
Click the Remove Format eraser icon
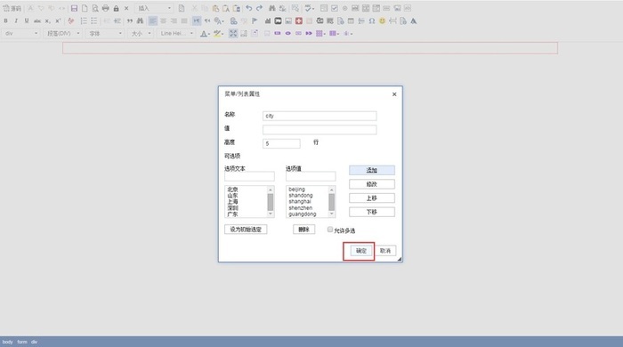click(x=70, y=21)
